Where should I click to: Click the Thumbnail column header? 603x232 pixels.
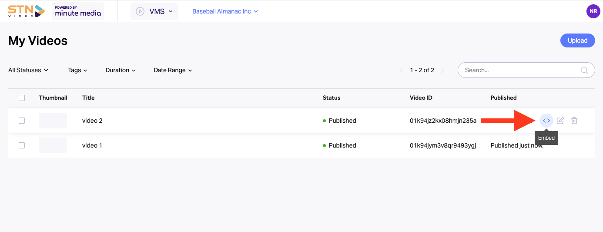tap(53, 98)
